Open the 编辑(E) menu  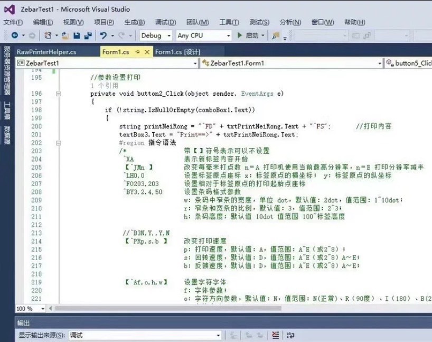43,22
